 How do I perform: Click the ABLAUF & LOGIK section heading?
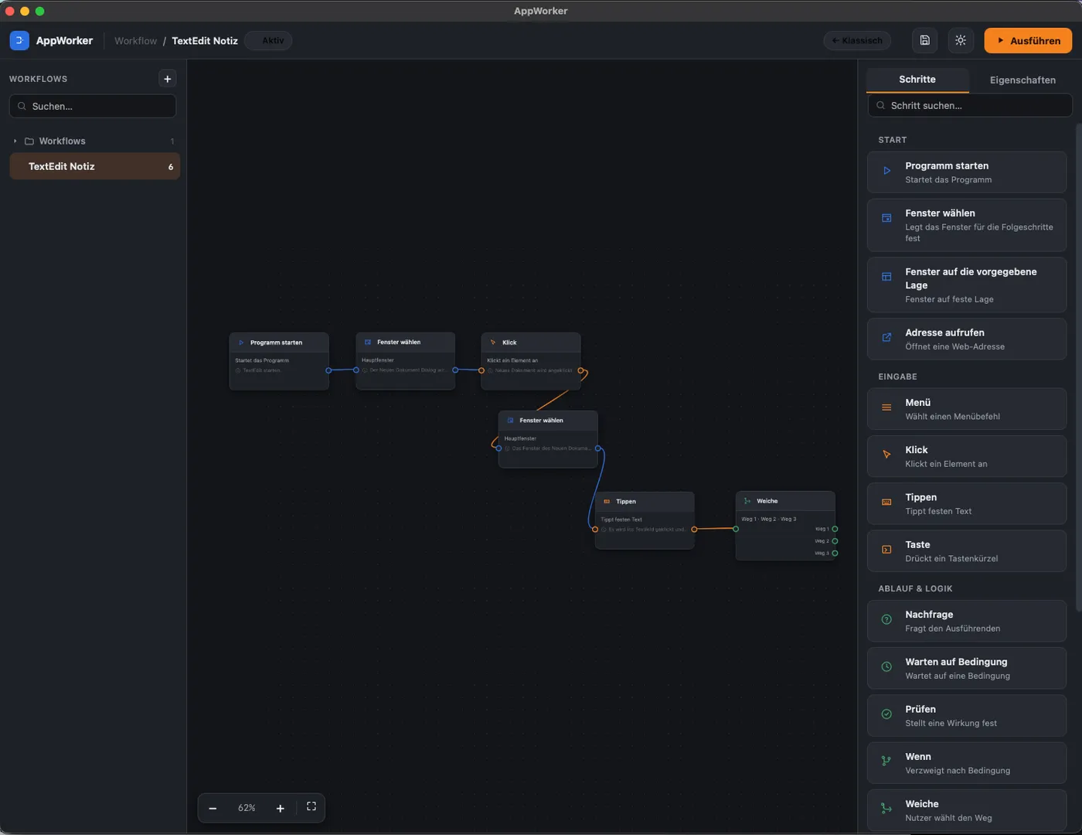(x=915, y=588)
